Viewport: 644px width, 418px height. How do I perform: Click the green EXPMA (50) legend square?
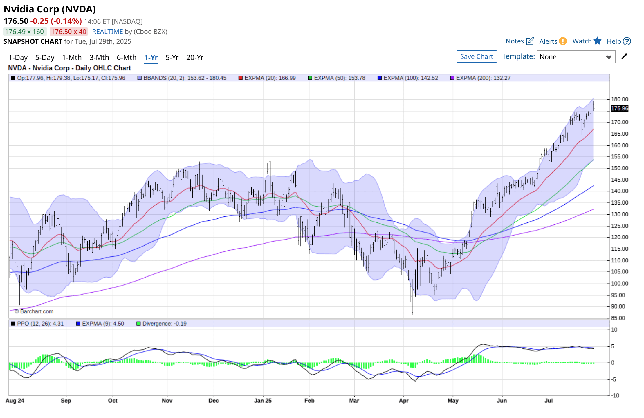point(310,78)
